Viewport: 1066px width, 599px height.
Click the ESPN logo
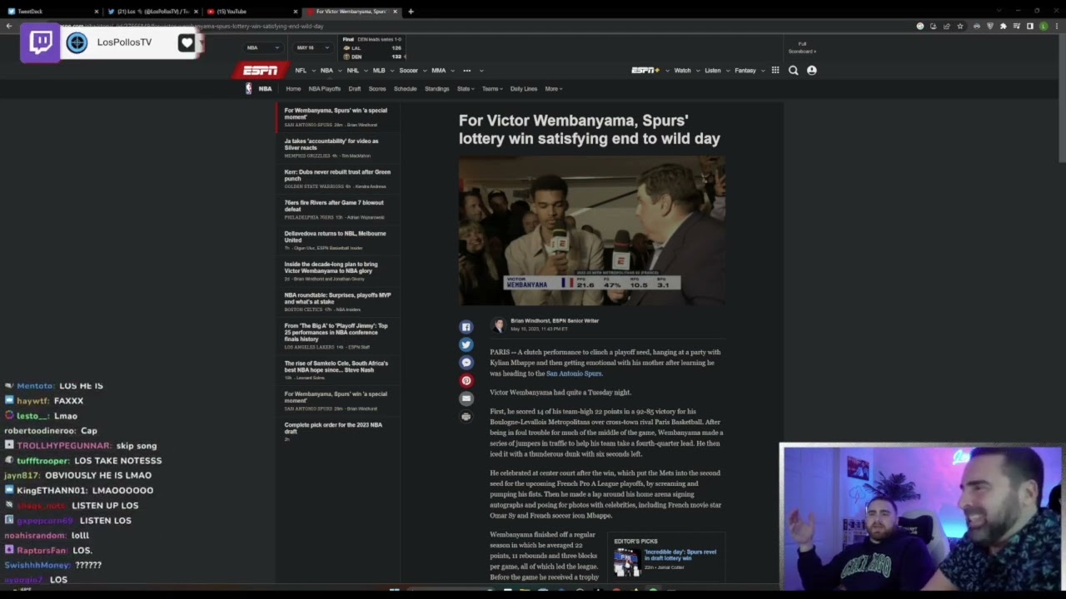(x=261, y=70)
